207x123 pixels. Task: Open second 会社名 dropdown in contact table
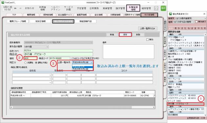[x=32, y=79]
